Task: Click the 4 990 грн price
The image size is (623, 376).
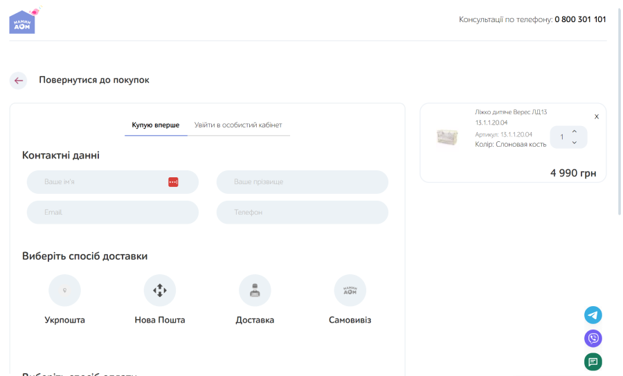Action: 573,173
